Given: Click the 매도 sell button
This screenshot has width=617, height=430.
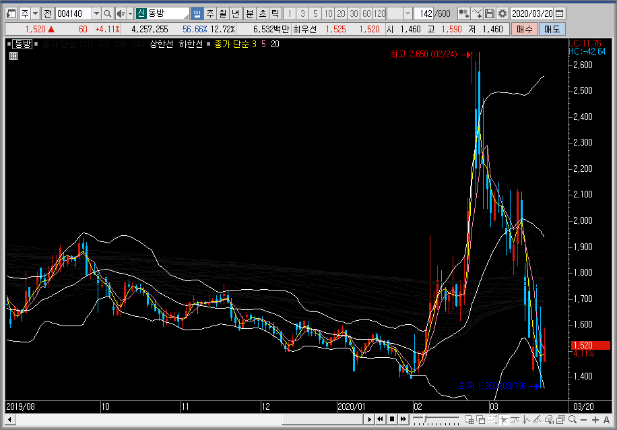Looking at the screenshot, I should (x=552, y=29).
